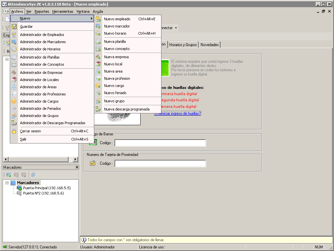334x251 pixels.
Task: Switch to the Novedades tab
Action: coord(210,44)
